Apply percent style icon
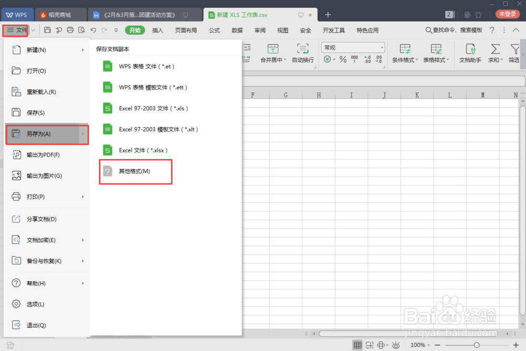526x351 pixels. 342,59
